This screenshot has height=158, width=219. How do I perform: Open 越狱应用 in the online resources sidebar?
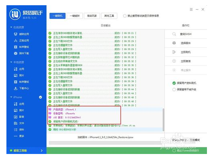(21, 34)
